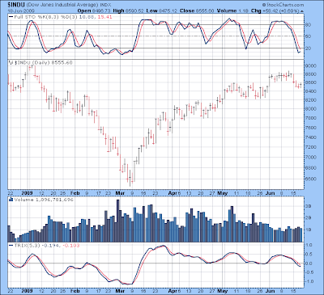Click the Volume value in header
The image size is (324, 295).
(243, 11)
